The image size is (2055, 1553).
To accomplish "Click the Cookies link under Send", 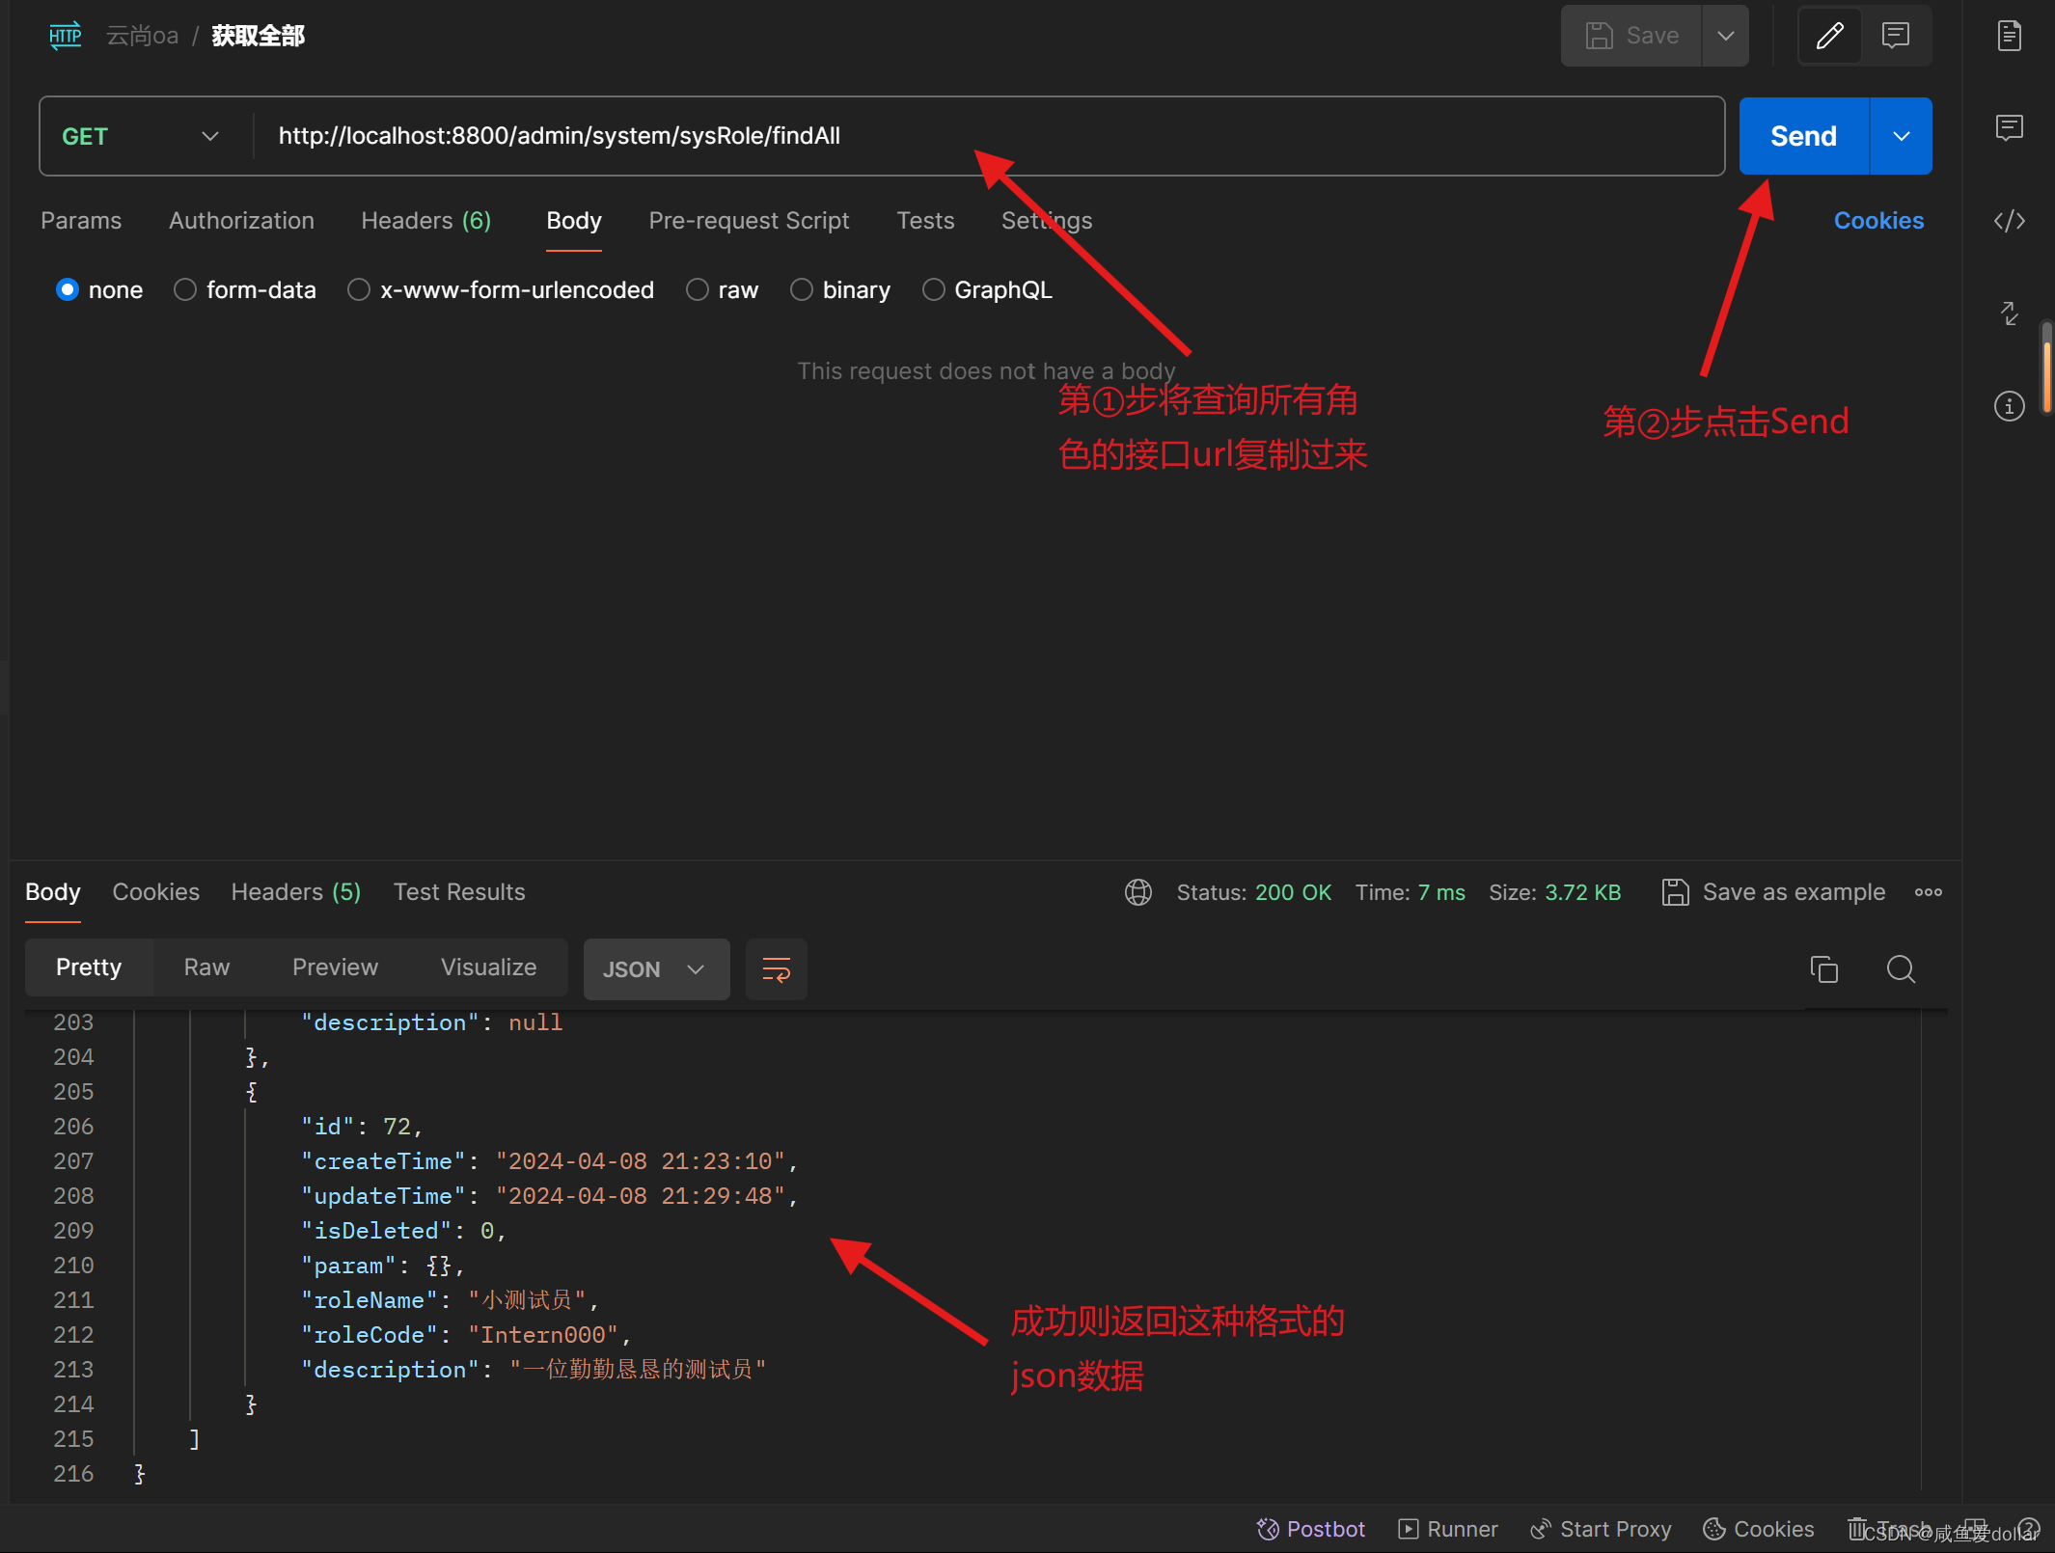I will [x=1878, y=221].
